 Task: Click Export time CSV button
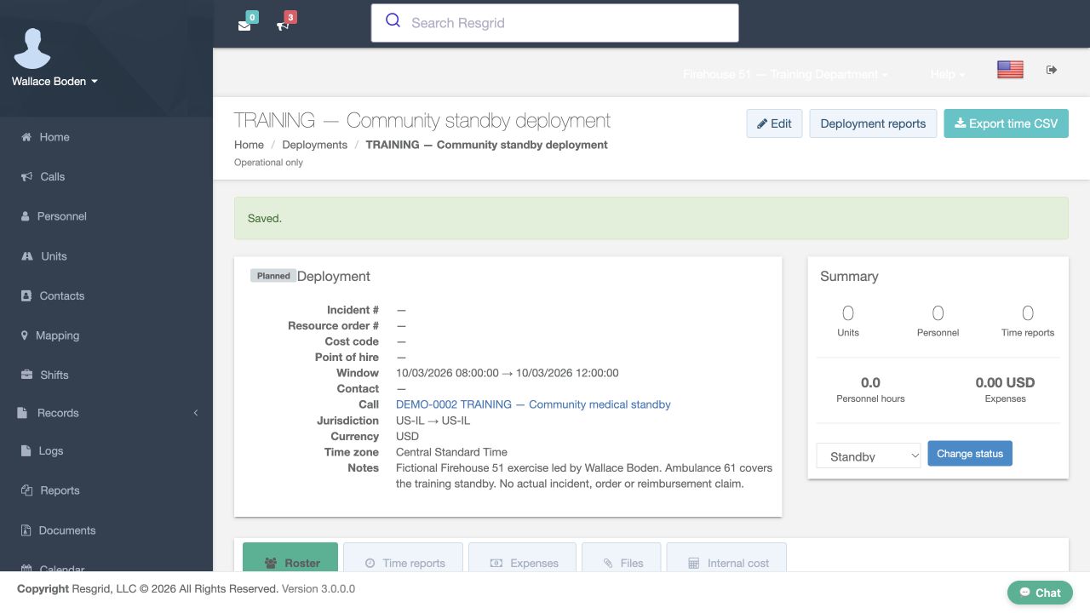(1006, 123)
